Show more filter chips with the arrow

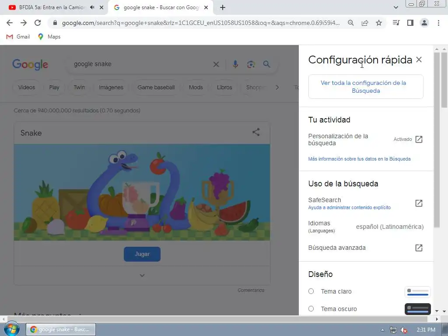[277, 87]
